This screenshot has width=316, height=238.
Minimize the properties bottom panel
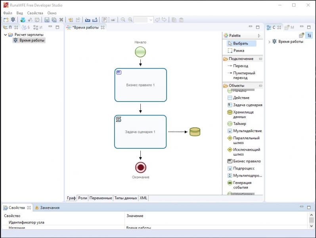coord(301,207)
